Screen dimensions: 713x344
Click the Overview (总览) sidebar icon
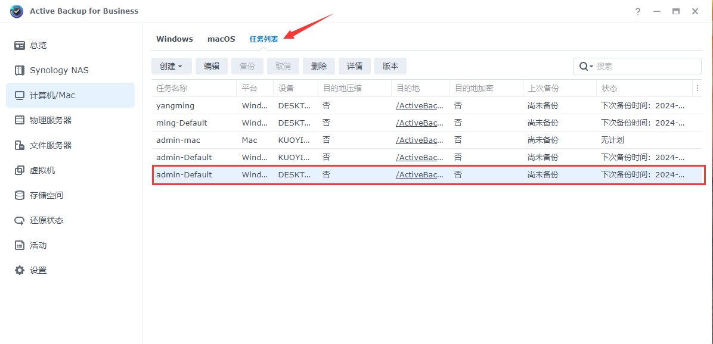pyautogui.click(x=20, y=45)
